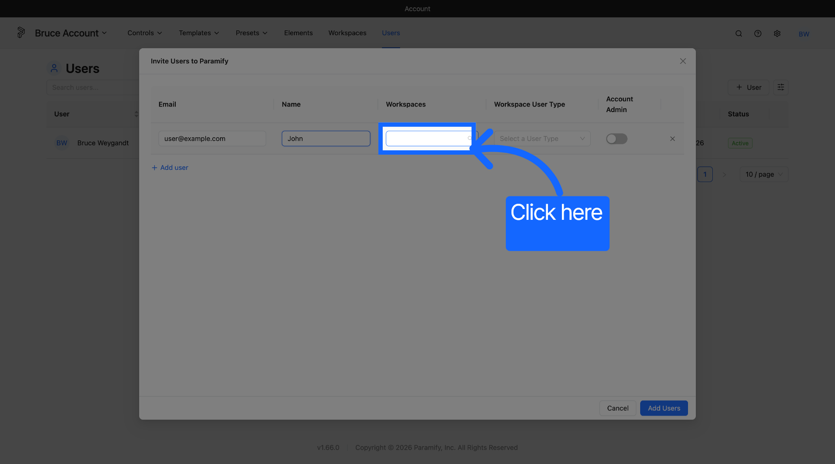The width and height of the screenshot is (835, 464).
Task: Go to next page arrow
Action: (x=724, y=174)
